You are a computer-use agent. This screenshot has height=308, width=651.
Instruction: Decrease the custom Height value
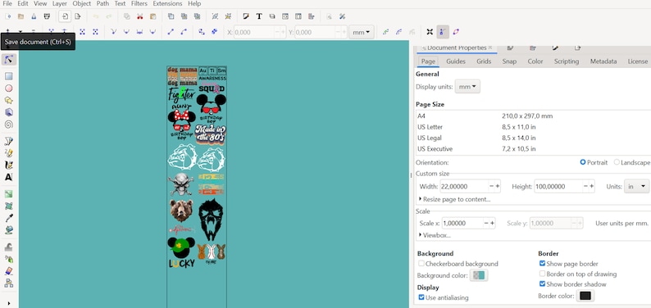(x=585, y=187)
